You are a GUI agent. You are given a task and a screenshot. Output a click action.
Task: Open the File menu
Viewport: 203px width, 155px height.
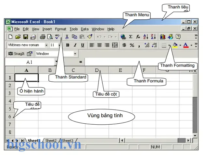point(17,29)
